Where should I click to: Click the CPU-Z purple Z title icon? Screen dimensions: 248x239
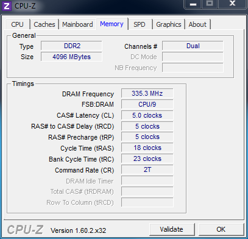click(x=7, y=6)
